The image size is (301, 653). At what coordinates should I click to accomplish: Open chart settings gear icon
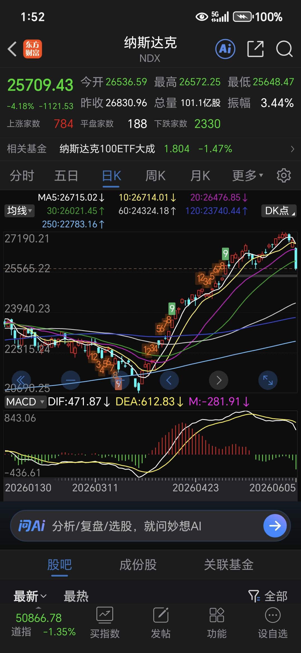pyautogui.click(x=284, y=176)
